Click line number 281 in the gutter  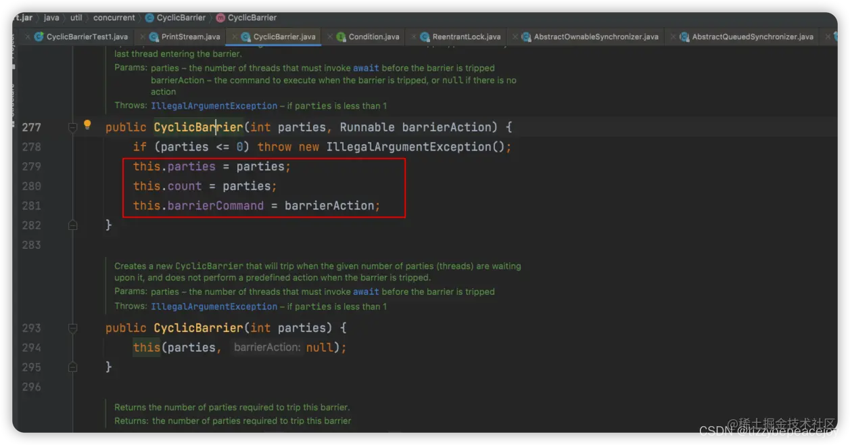coord(31,206)
